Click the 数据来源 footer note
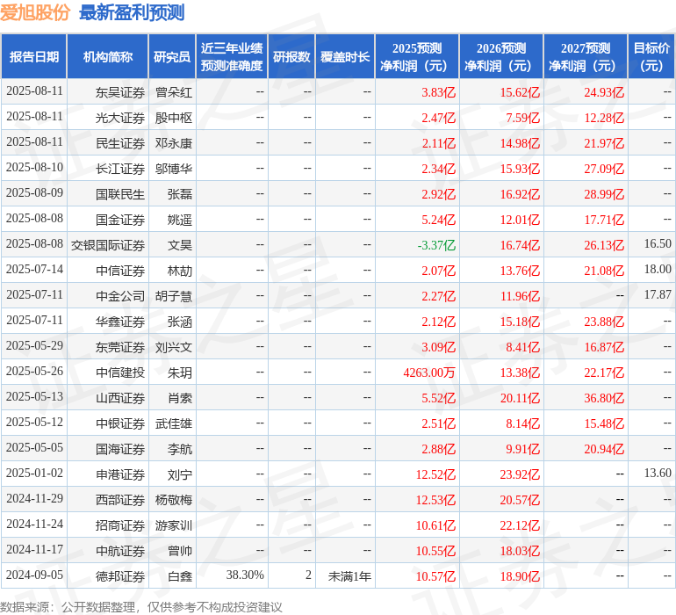The width and height of the screenshot is (676, 615). pyautogui.click(x=141, y=607)
